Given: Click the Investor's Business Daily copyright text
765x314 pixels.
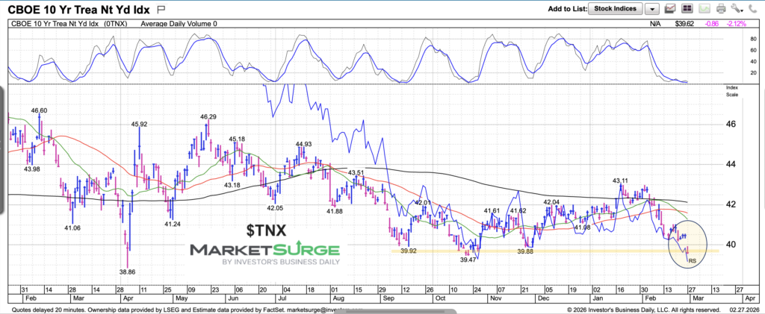Looking at the screenshot, I should [644, 309].
